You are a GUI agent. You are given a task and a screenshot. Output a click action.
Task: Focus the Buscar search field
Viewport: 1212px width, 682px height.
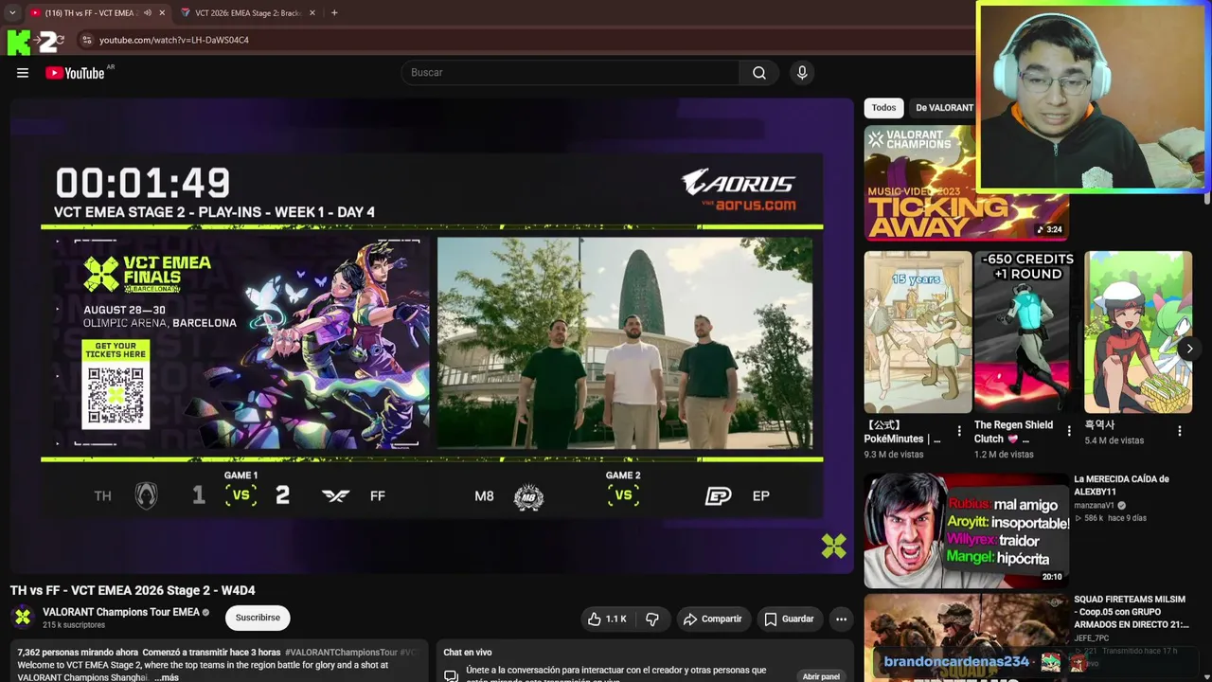571,73
